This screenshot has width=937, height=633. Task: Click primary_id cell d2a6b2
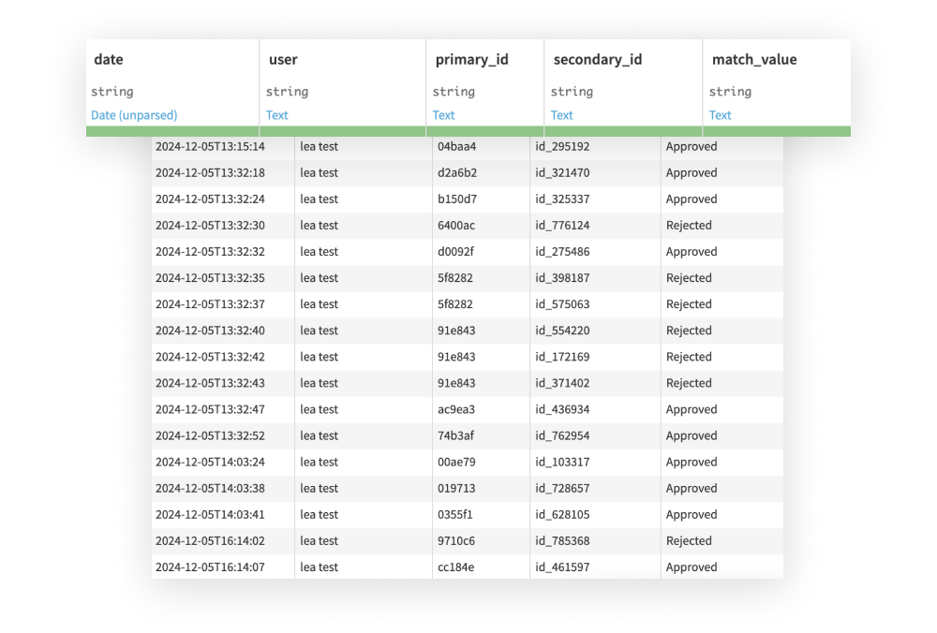457,173
